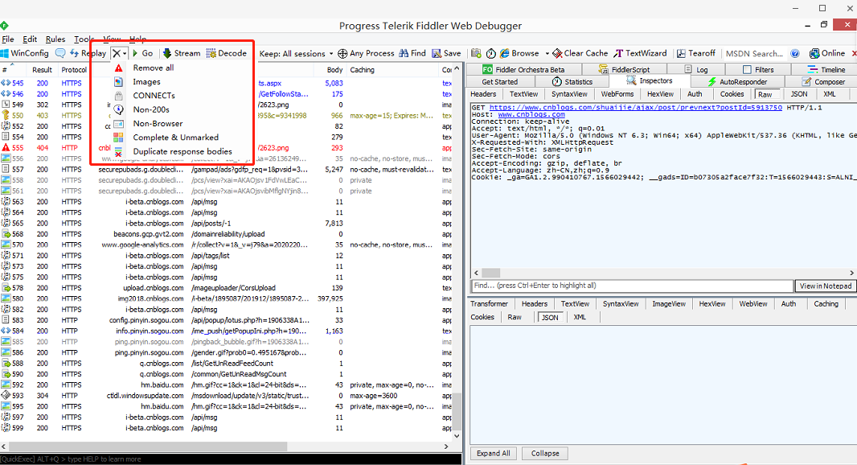
Task: Click the Tearoff button
Action: coord(695,53)
